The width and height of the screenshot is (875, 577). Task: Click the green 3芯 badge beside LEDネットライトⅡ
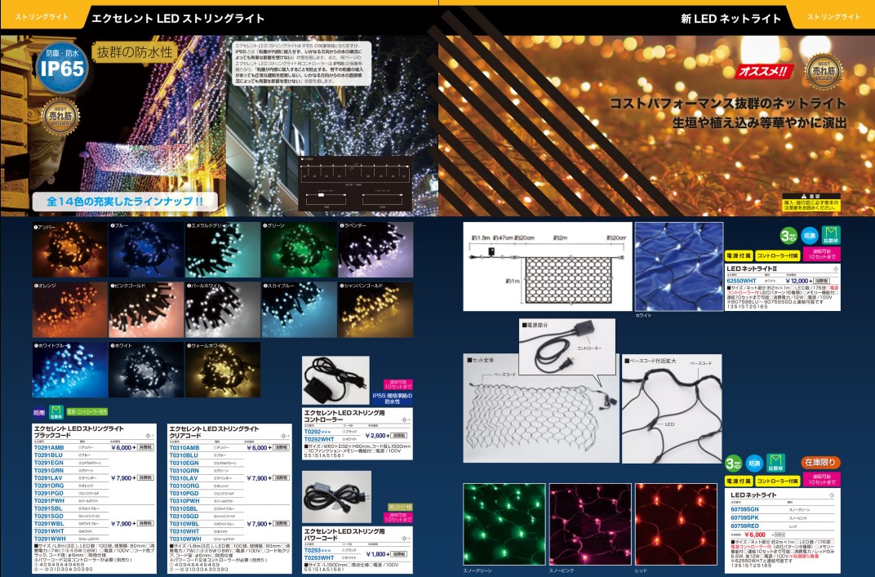[788, 236]
